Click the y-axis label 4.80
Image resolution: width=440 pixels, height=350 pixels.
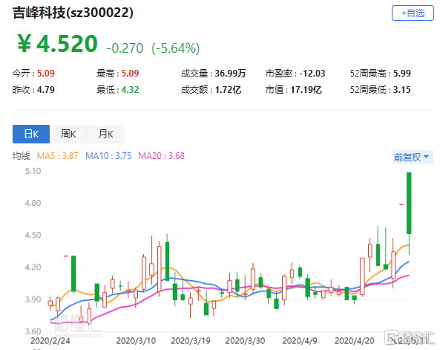[x=33, y=203]
